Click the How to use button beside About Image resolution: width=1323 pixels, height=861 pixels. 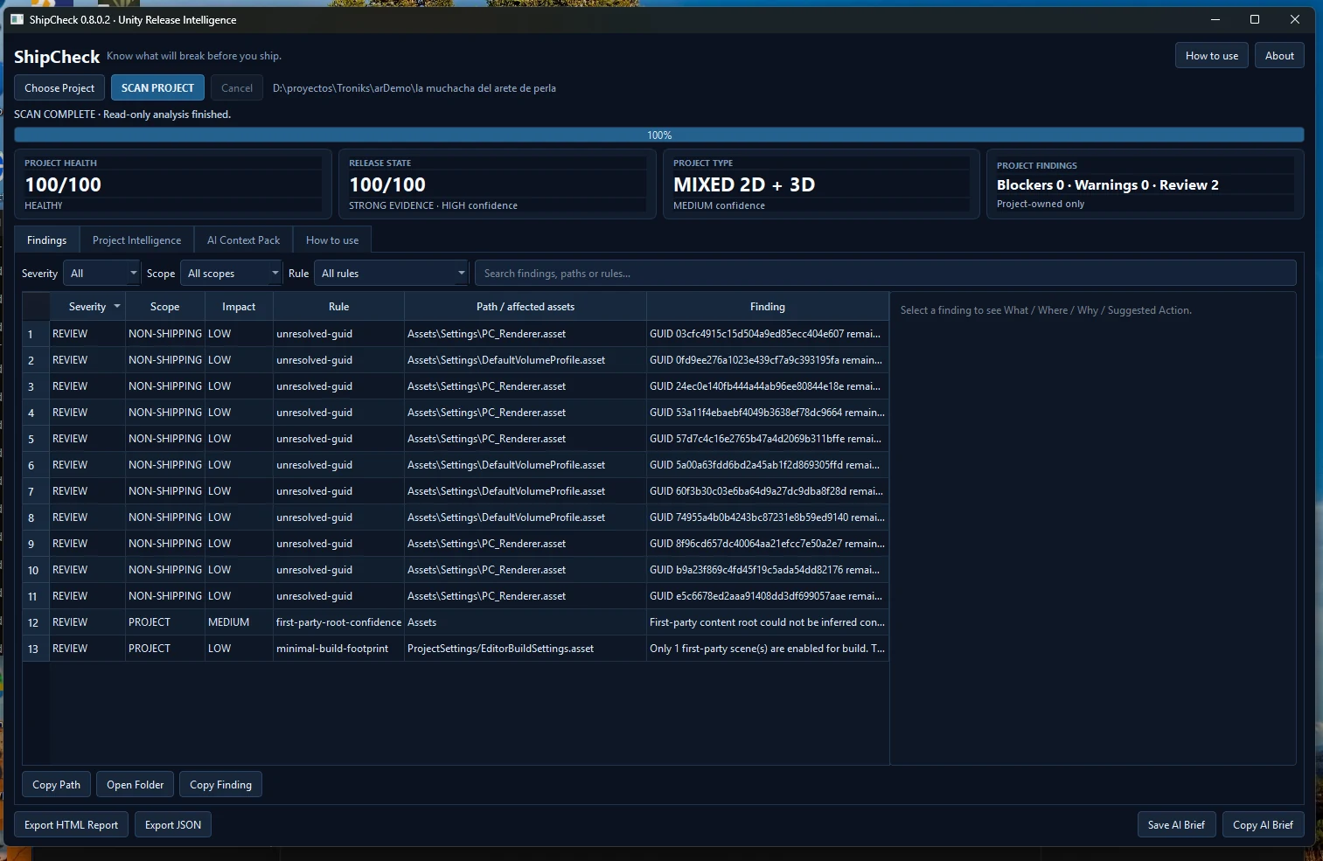pos(1212,56)
